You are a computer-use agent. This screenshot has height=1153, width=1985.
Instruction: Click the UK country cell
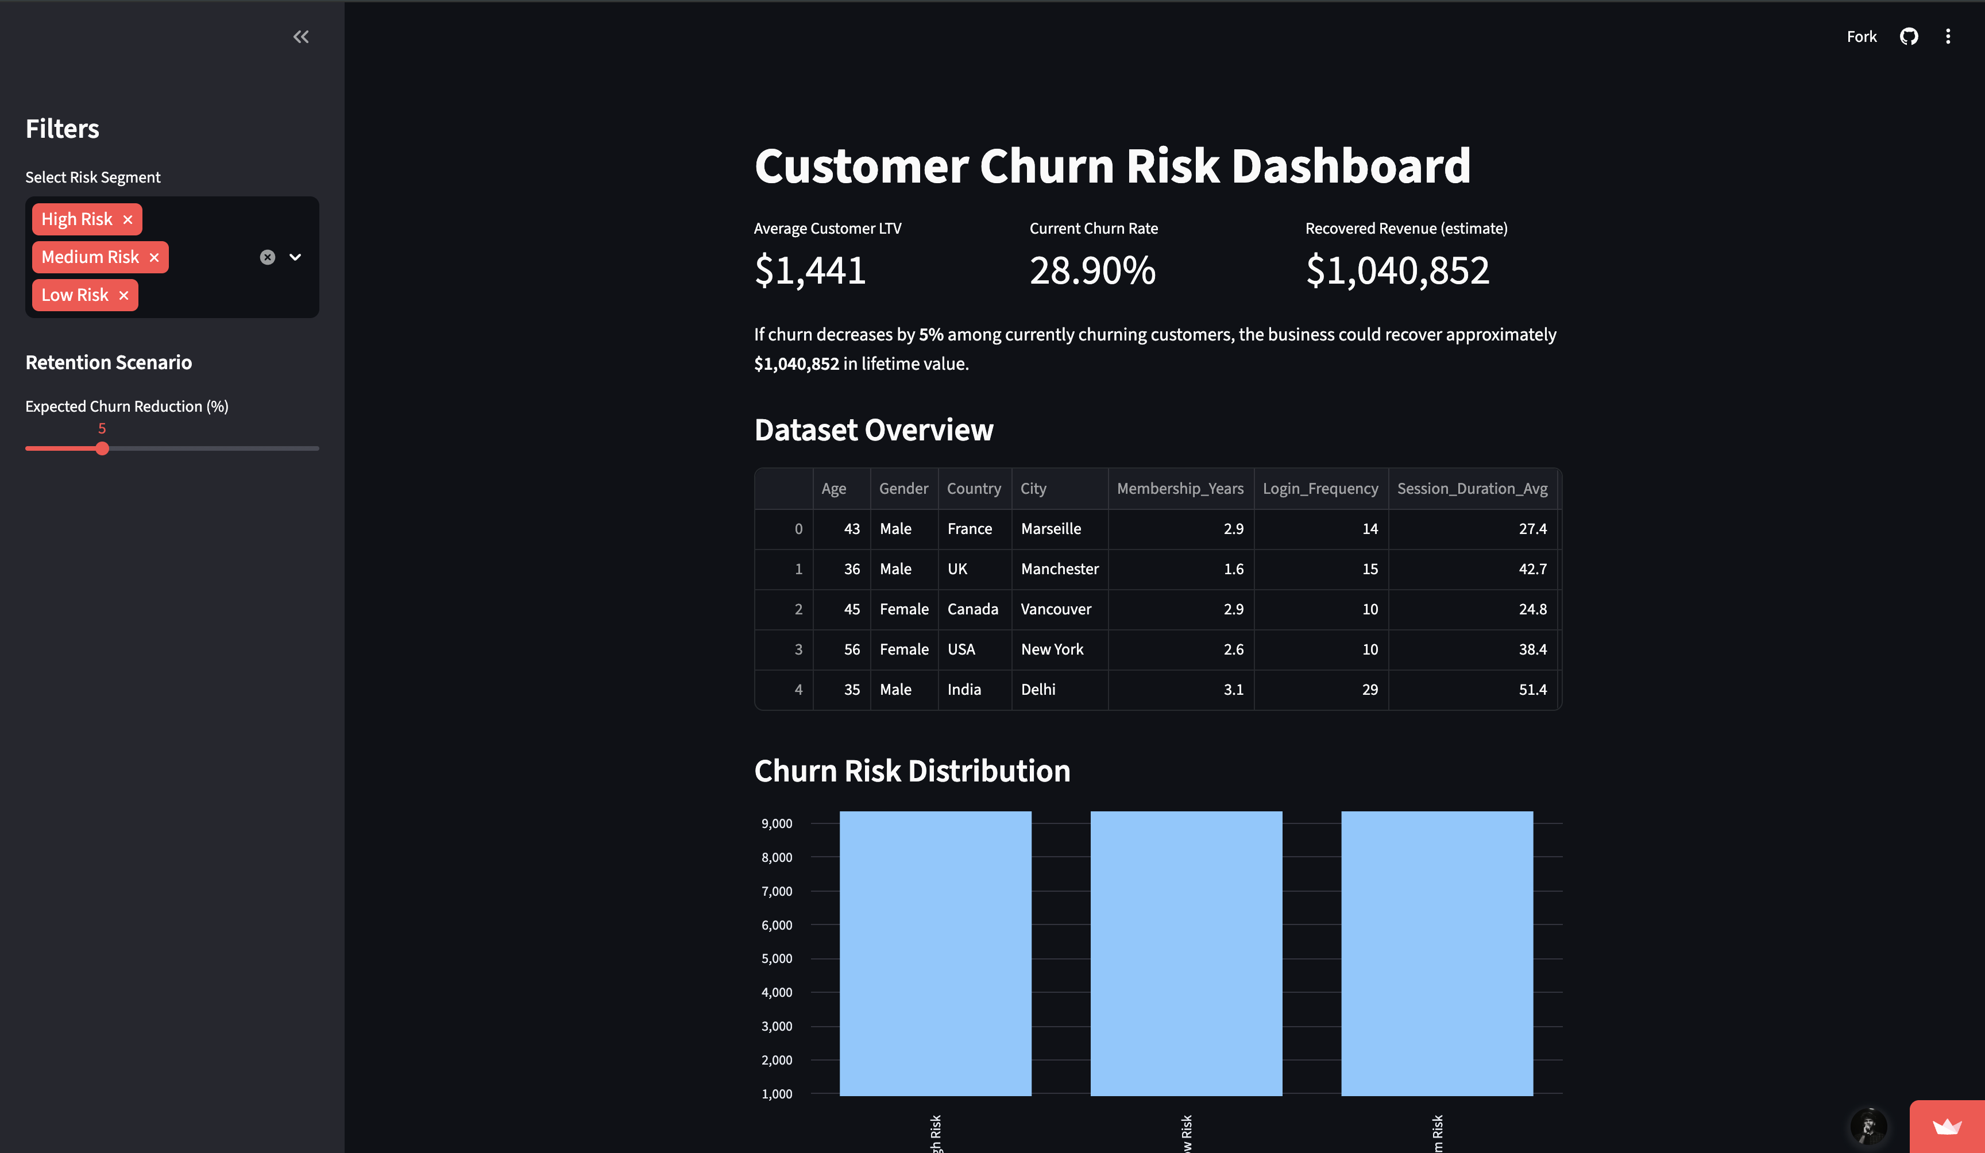point(974,570)
